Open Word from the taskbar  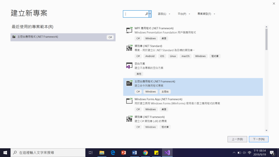tap(135, 153)
